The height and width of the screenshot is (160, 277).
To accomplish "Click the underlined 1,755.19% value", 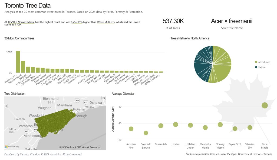I will pyautogui.click(x=77, y=22).
